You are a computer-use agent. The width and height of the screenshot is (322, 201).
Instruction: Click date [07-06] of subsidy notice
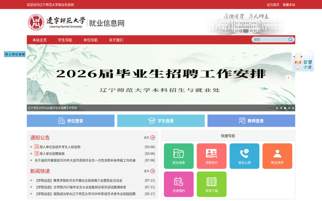point(150,160)
